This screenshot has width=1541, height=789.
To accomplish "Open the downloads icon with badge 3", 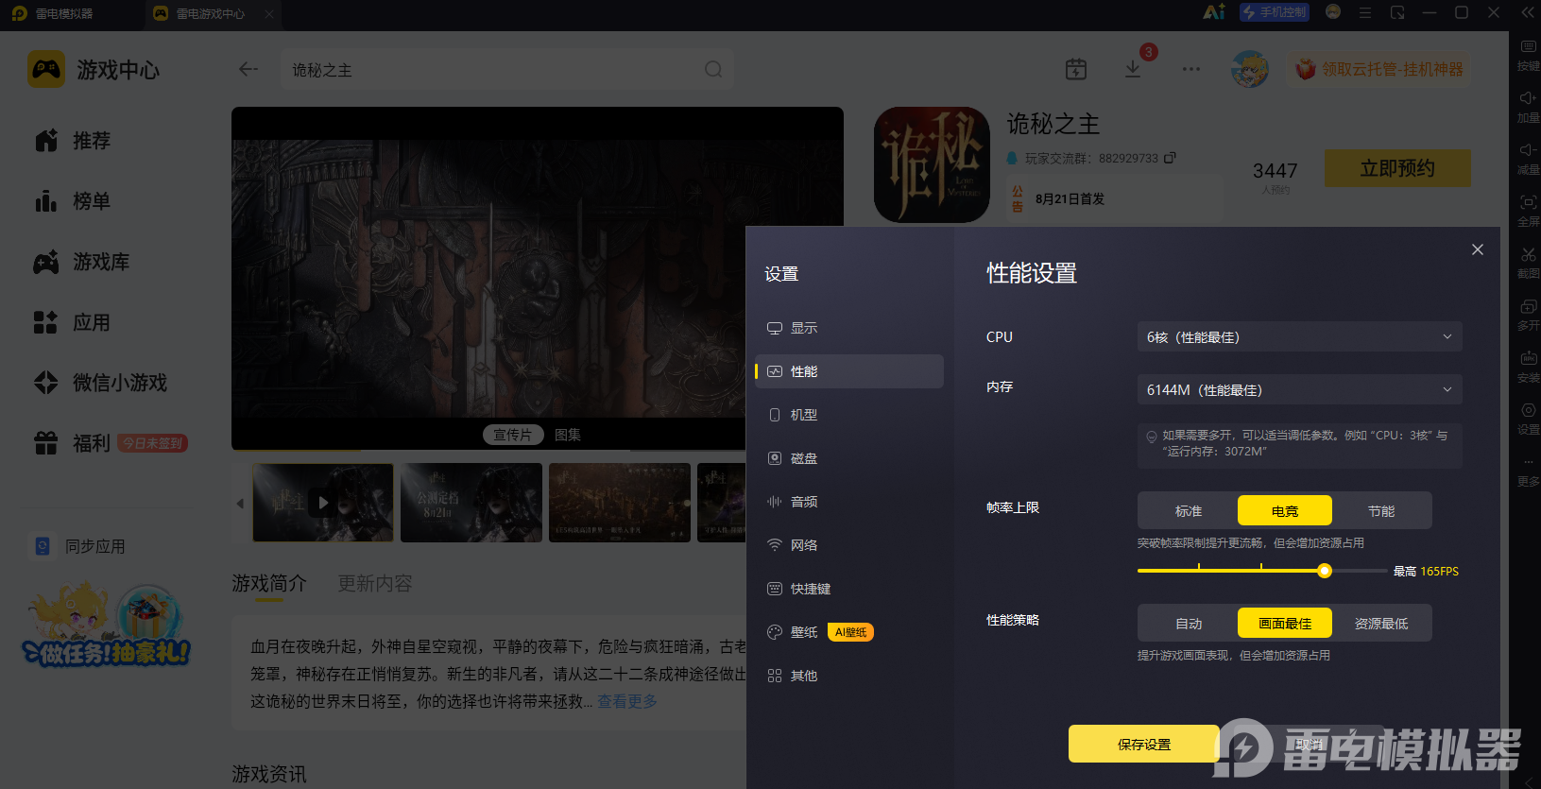I will (1133, 69).
